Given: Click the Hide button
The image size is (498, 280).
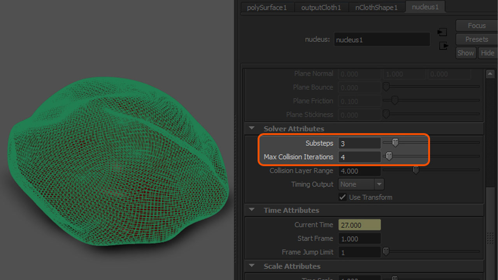Looking at the screenshot, I should click(x=487, y=52).
